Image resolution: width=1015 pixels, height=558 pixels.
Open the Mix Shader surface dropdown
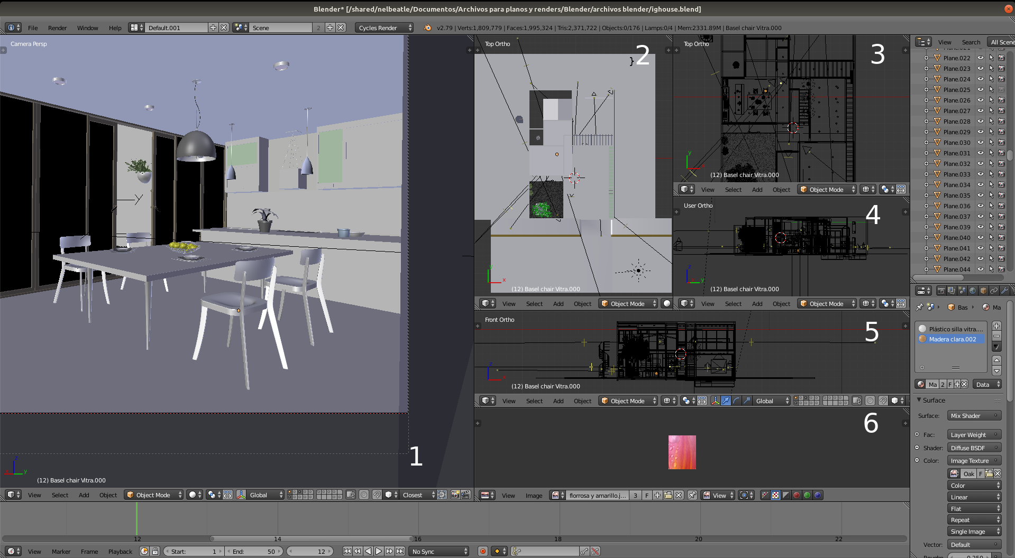[974, 416]
